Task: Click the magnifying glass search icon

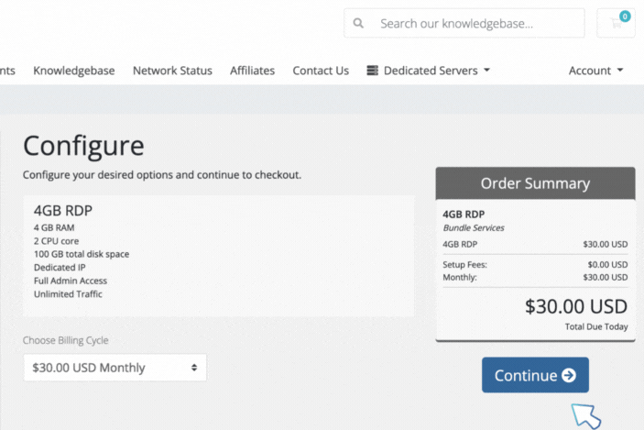Action: [x=358, y=24]
